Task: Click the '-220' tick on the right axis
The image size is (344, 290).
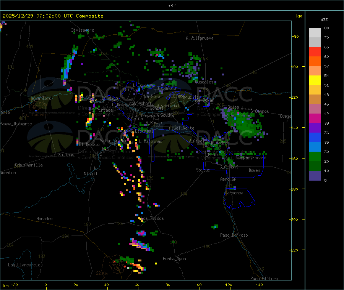Action: (x=294, y=250)
